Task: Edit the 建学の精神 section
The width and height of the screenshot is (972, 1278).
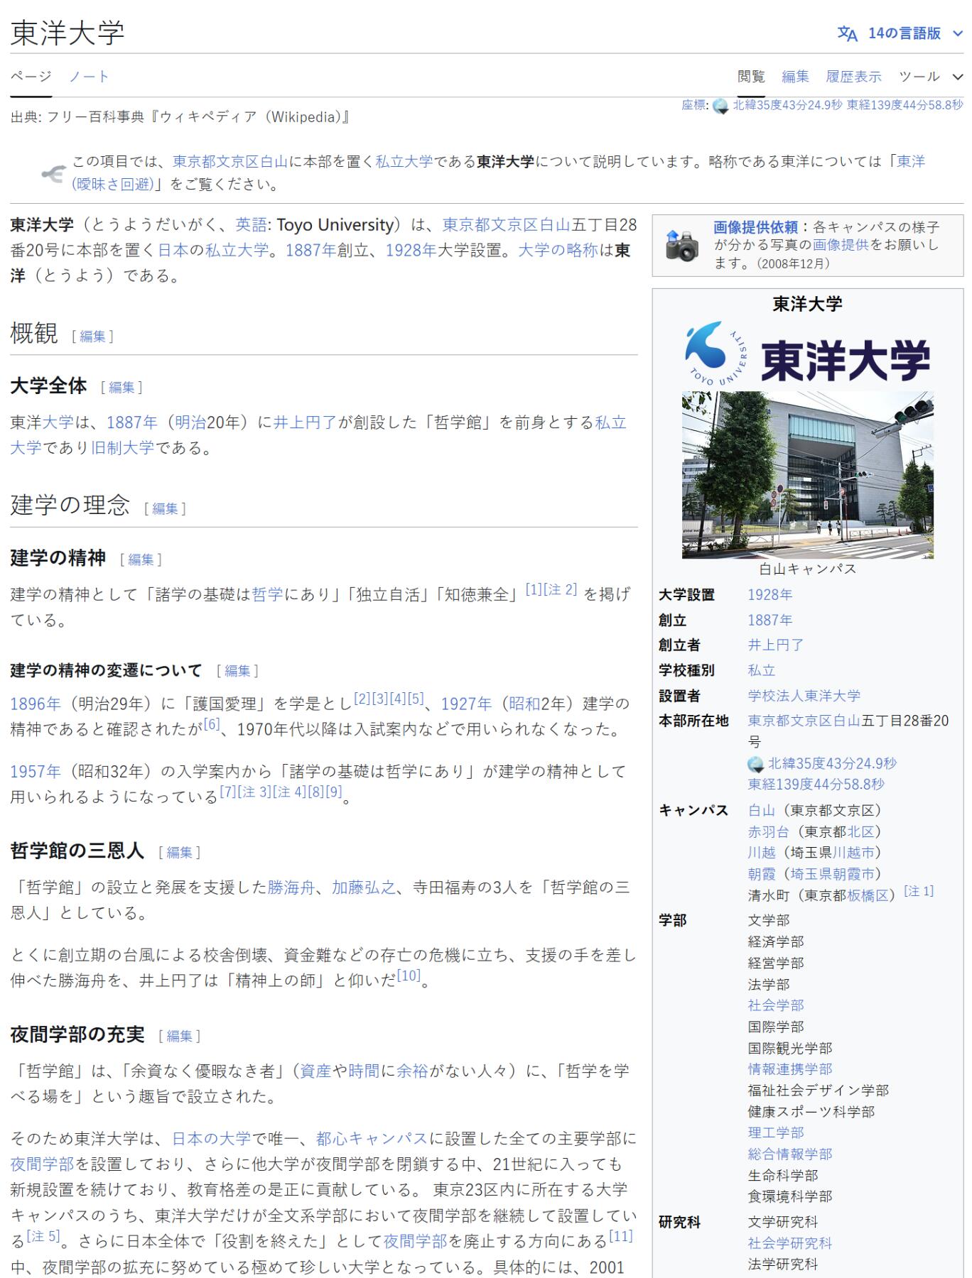Action: click(x=141, y=560)
